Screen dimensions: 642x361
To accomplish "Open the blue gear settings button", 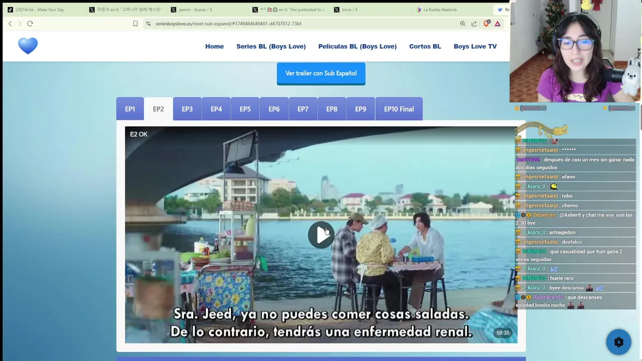I will pyautogui.click(x=618, y=342).
